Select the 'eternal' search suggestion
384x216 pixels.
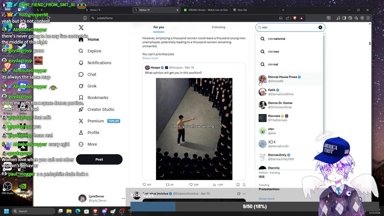[289, 64]
